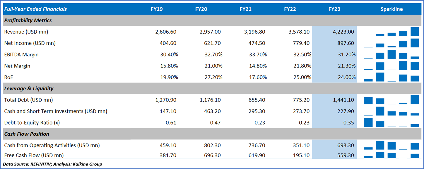Screen dimensions: 424x169
Task: Click the EBITDA Margin sparkline chart
Action: tap(391, 54)
